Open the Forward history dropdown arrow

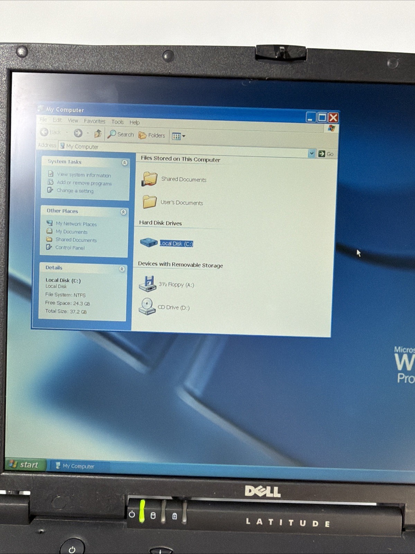tap(88, 133)
